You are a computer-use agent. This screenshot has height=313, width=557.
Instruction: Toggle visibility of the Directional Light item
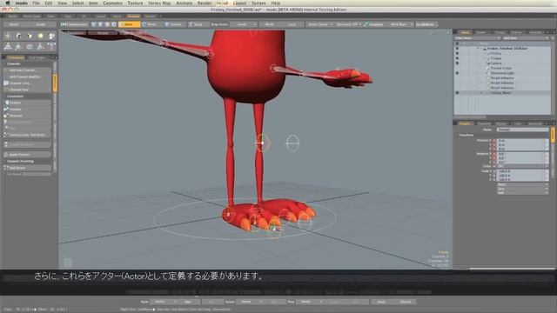pyautogui.click(x=457, y=73)
